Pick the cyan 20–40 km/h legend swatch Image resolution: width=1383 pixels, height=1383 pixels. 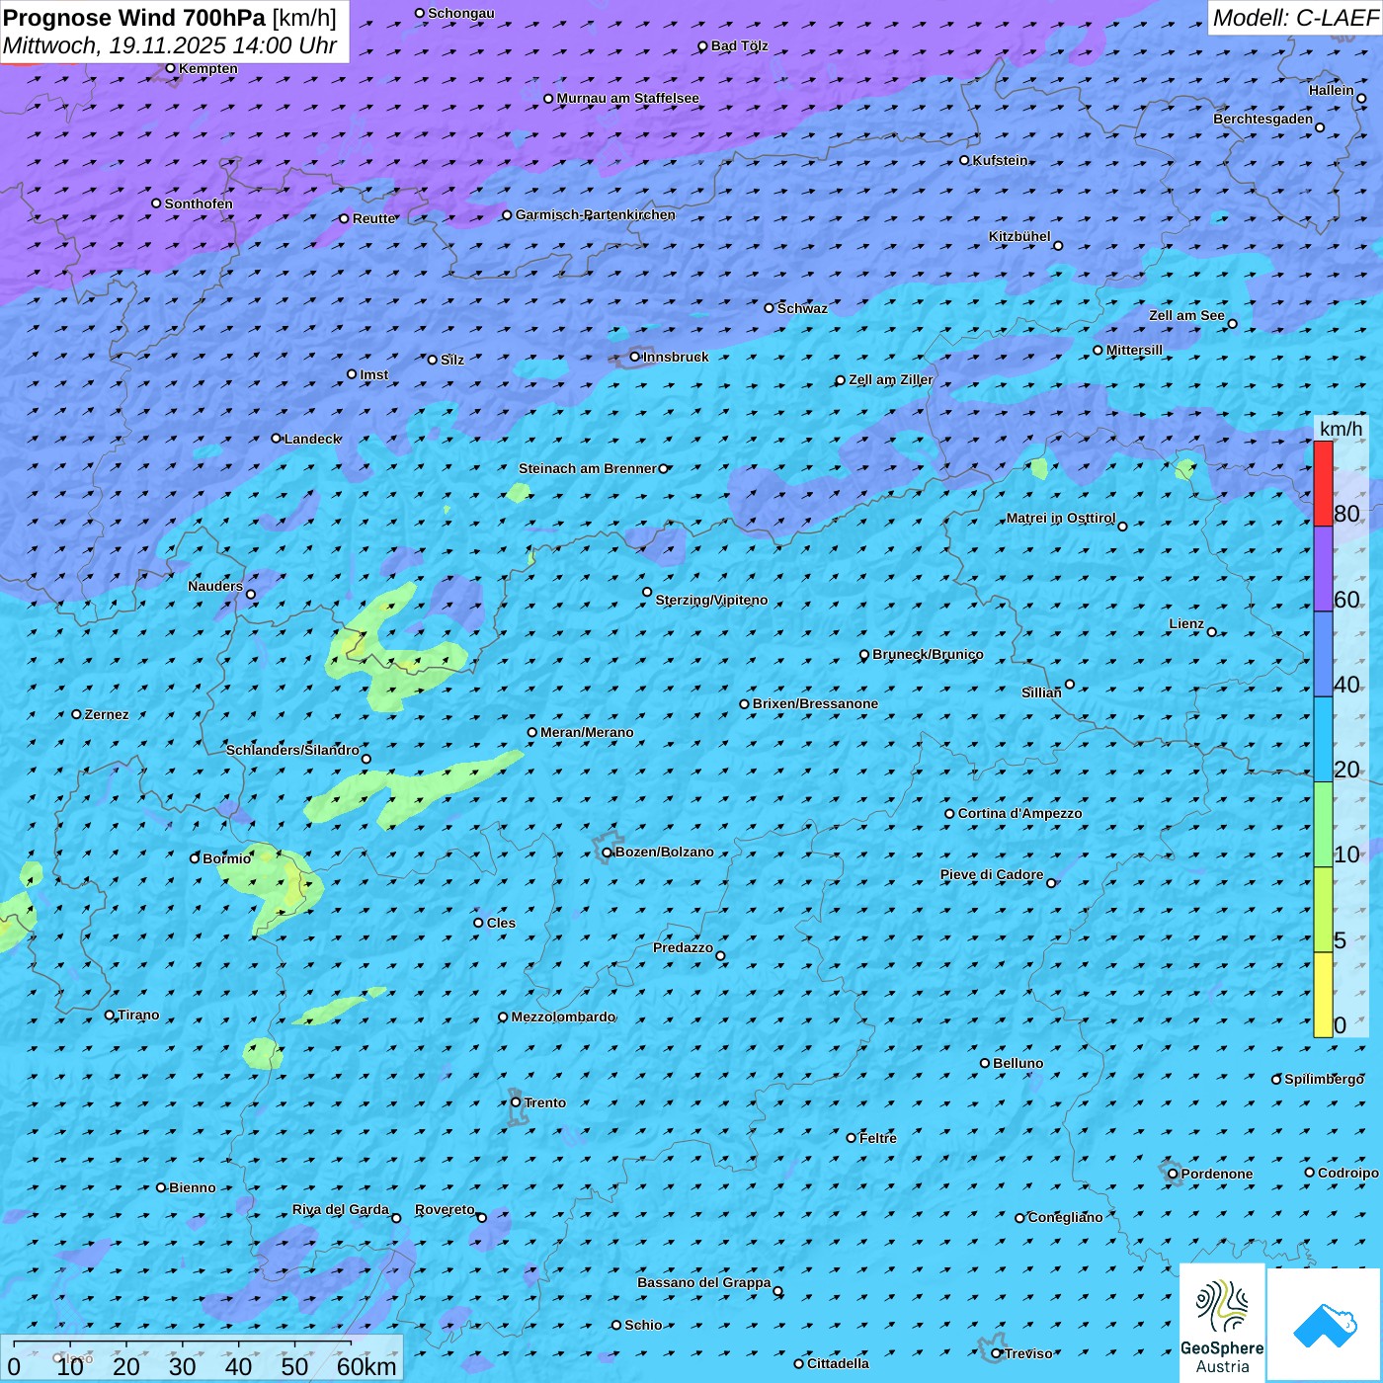[1323, 739]
